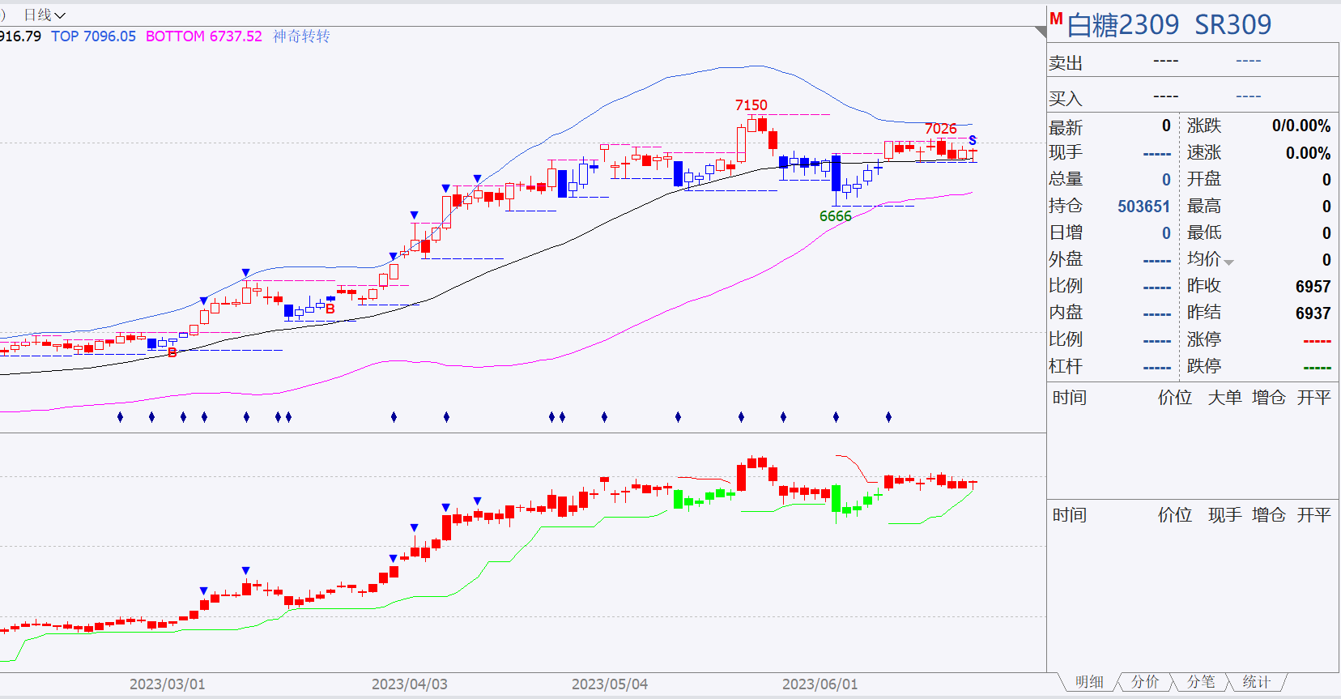Screen dimensions: 1341x699
Task: Expand the 均价 dropdown arrow
Action: click(x=1228, y=262)
